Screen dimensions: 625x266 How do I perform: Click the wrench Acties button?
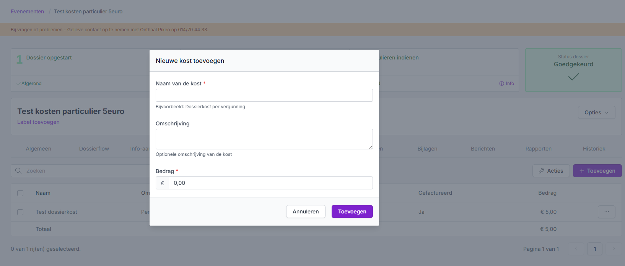551,171
